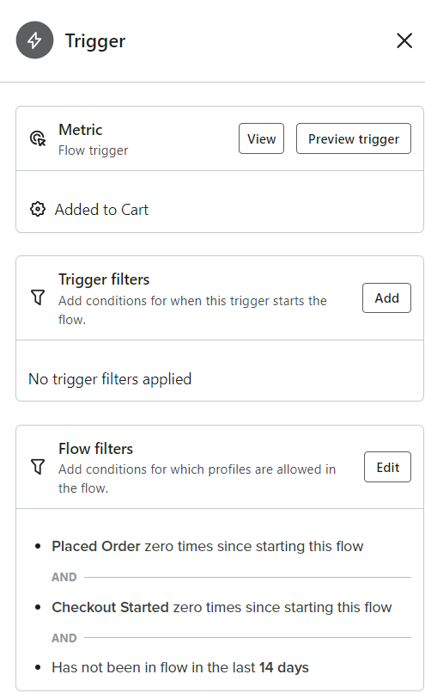Click the lightning bolt Trigger icon
Screen dimensions: 425x693
pos(34,40)
